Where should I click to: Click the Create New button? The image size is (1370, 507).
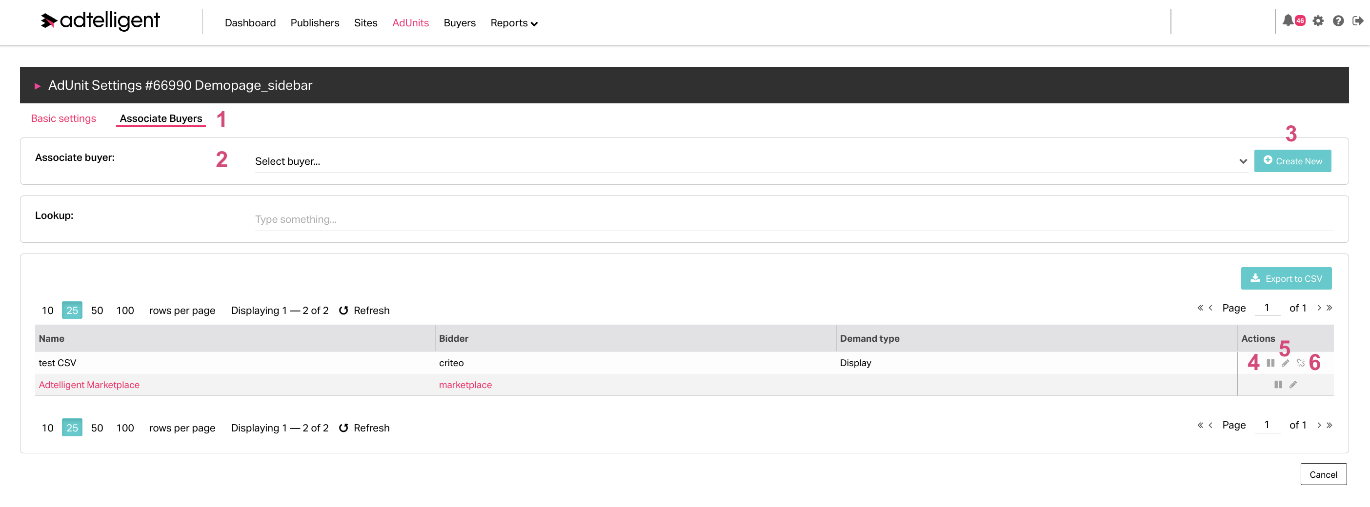click(1292, 161)
